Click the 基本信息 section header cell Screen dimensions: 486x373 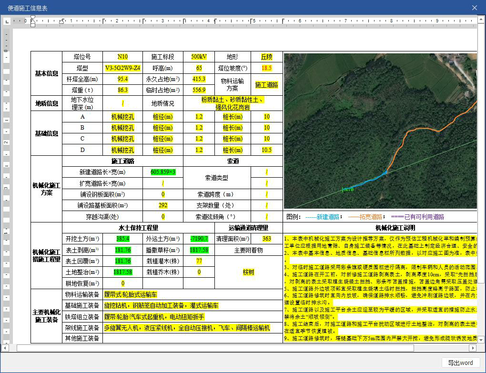tap(47, 73)
